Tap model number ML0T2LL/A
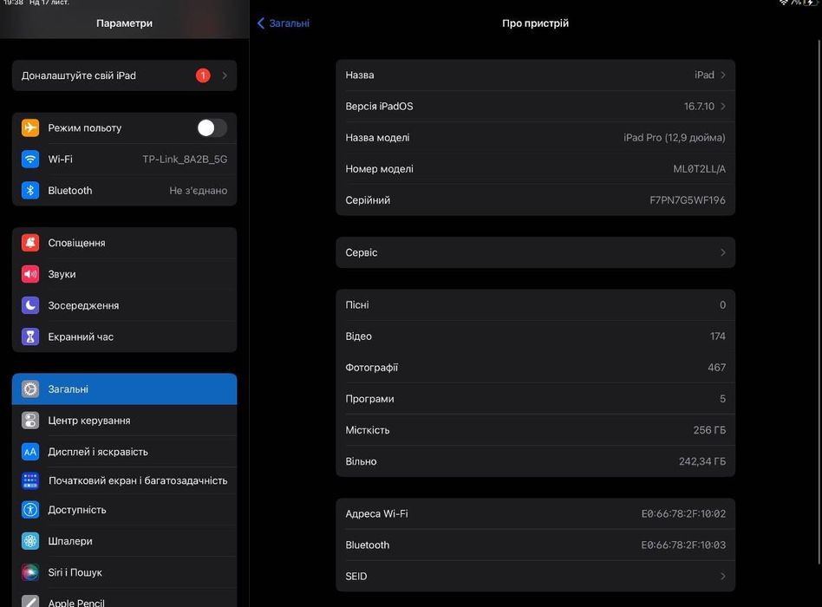Image resolution: width=822 pixels, height=607 pixels. point(700,169)
